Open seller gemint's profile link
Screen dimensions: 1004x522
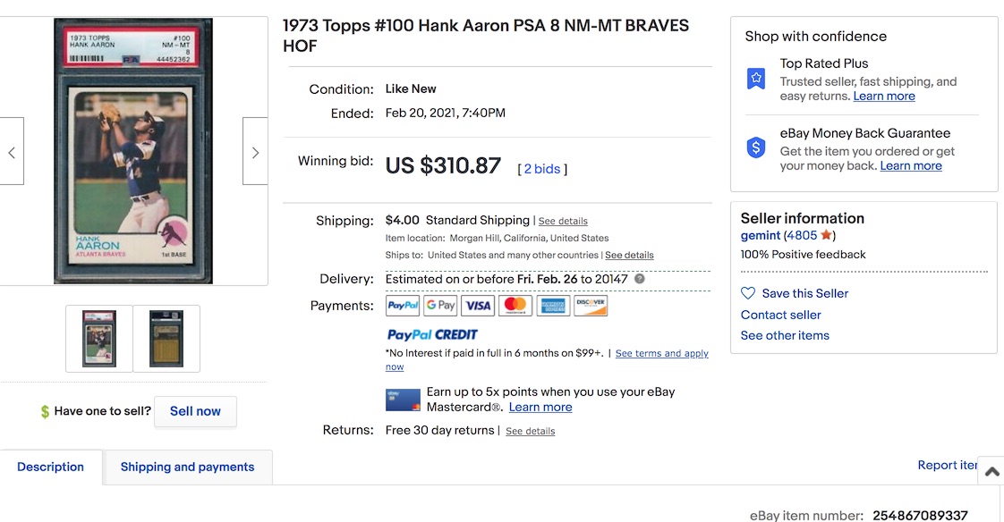pos(761,236)
